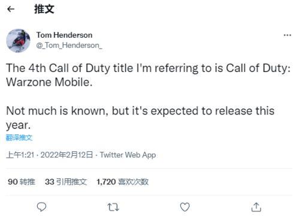Like the tweet with heart icon

click(185, 207)
